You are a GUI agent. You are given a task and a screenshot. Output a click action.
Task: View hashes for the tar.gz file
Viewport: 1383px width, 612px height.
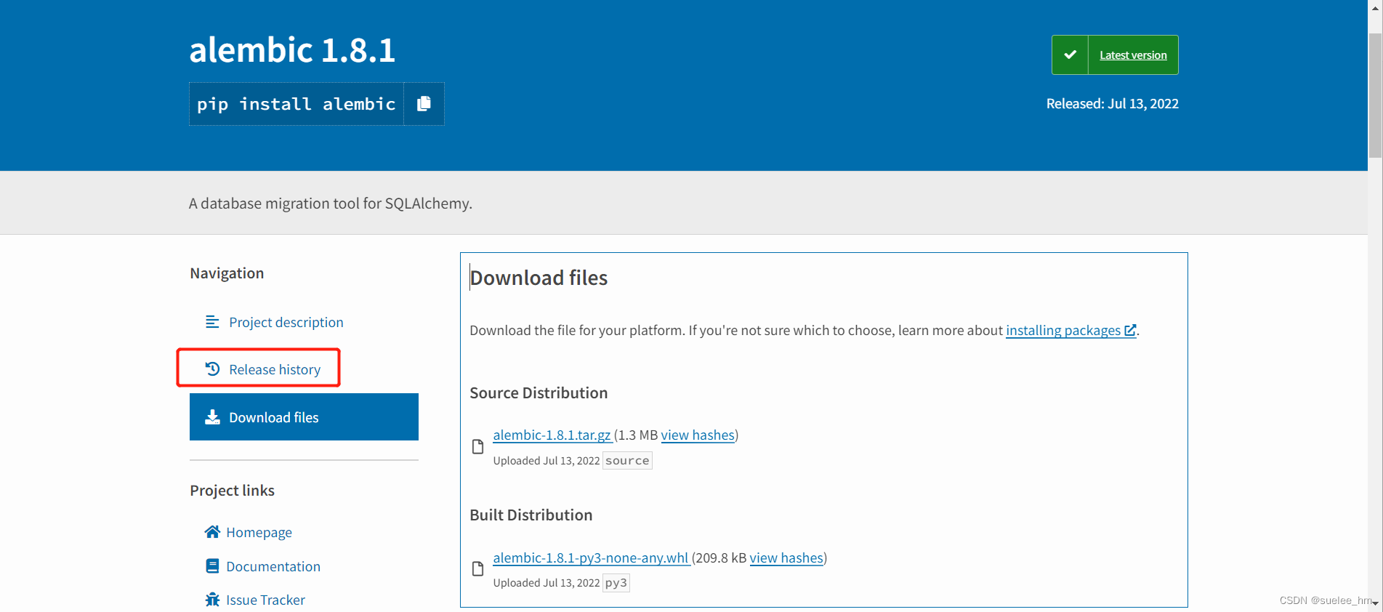coord(698,435)
